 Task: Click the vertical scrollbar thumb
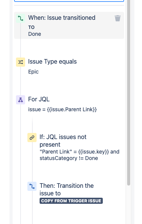pos(129,93)
